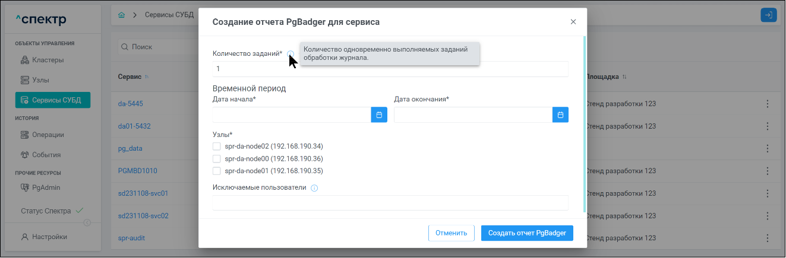Click the Настройки user icon

pyautogui.click(x=25, y=237)
